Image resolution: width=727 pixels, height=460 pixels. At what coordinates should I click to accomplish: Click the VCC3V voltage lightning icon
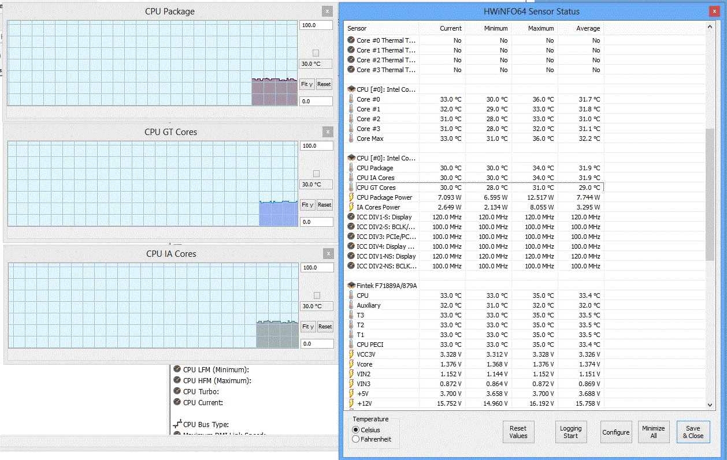(x=351, y=354)
